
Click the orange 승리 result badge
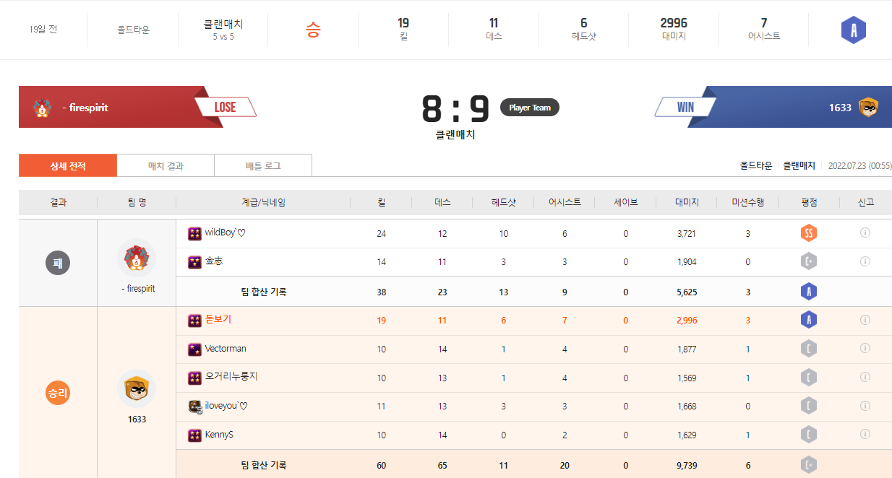pyautogui.click(x=58, y=394)
